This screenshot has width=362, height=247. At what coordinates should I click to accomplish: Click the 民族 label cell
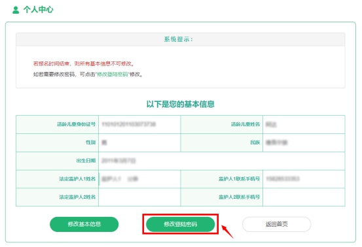click(x=222, y=142)
